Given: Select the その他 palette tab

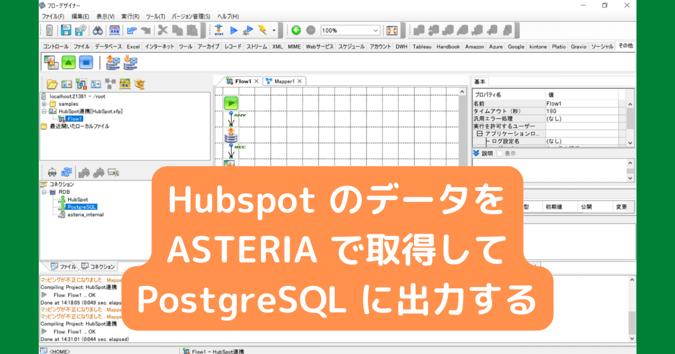Looking at the screenshot, I should (x=625, y=46).
